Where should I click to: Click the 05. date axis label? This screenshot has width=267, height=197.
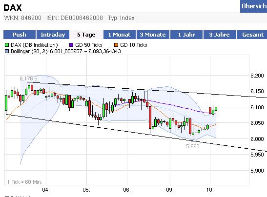(86, 190)
